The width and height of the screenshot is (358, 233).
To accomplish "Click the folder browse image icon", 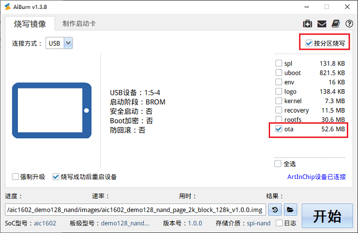I will click(x=290, y=210).
